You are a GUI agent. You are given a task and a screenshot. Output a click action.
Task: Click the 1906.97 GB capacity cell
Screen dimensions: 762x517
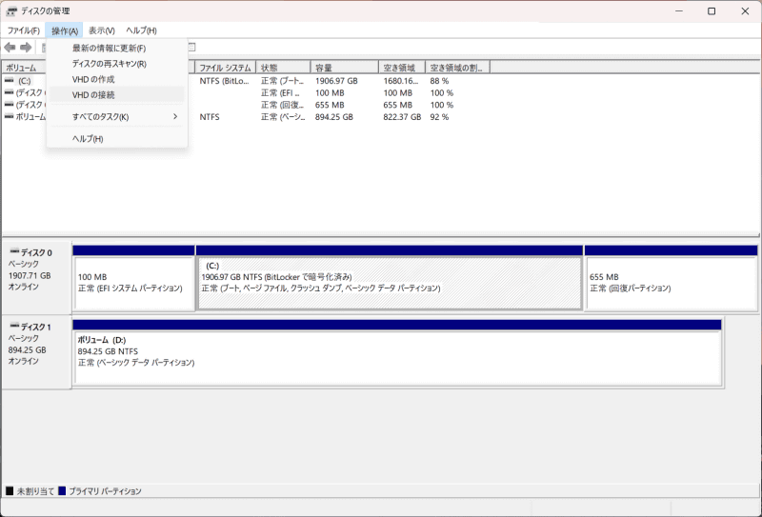(x=336, y=81)
